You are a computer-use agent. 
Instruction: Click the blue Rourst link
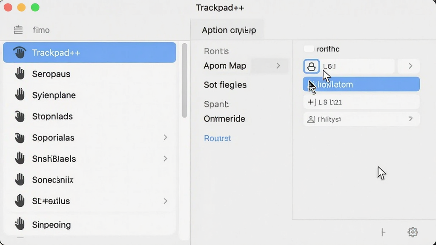click(218, 138)
